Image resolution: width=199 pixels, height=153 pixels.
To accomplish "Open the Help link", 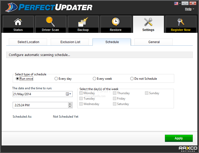I will [x=188, y=9].
